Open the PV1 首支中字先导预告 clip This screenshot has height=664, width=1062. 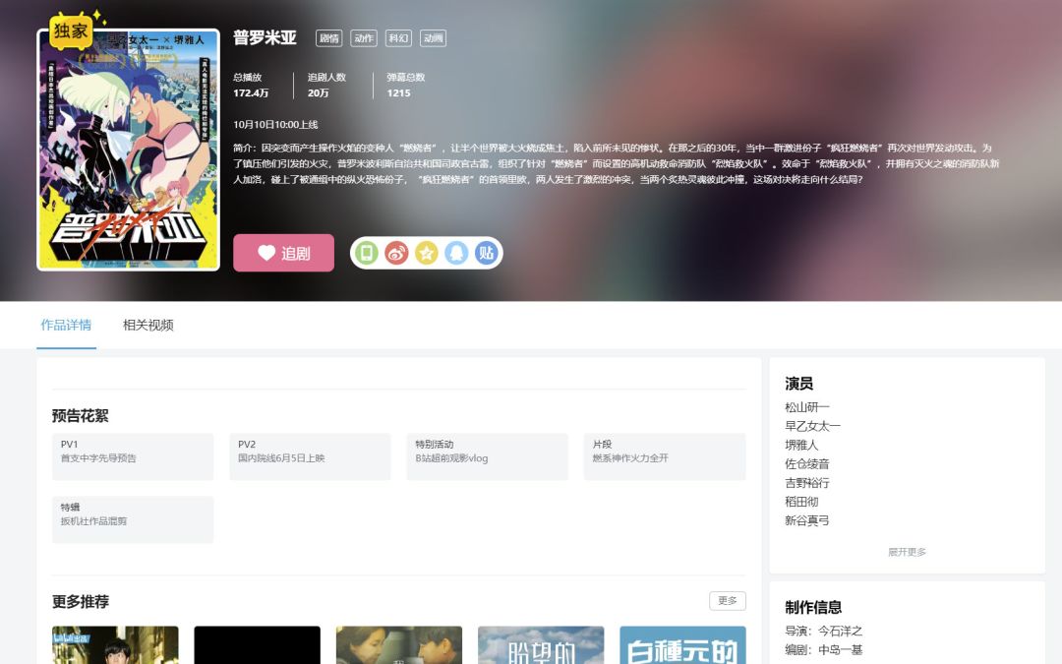tap(133, 456)
